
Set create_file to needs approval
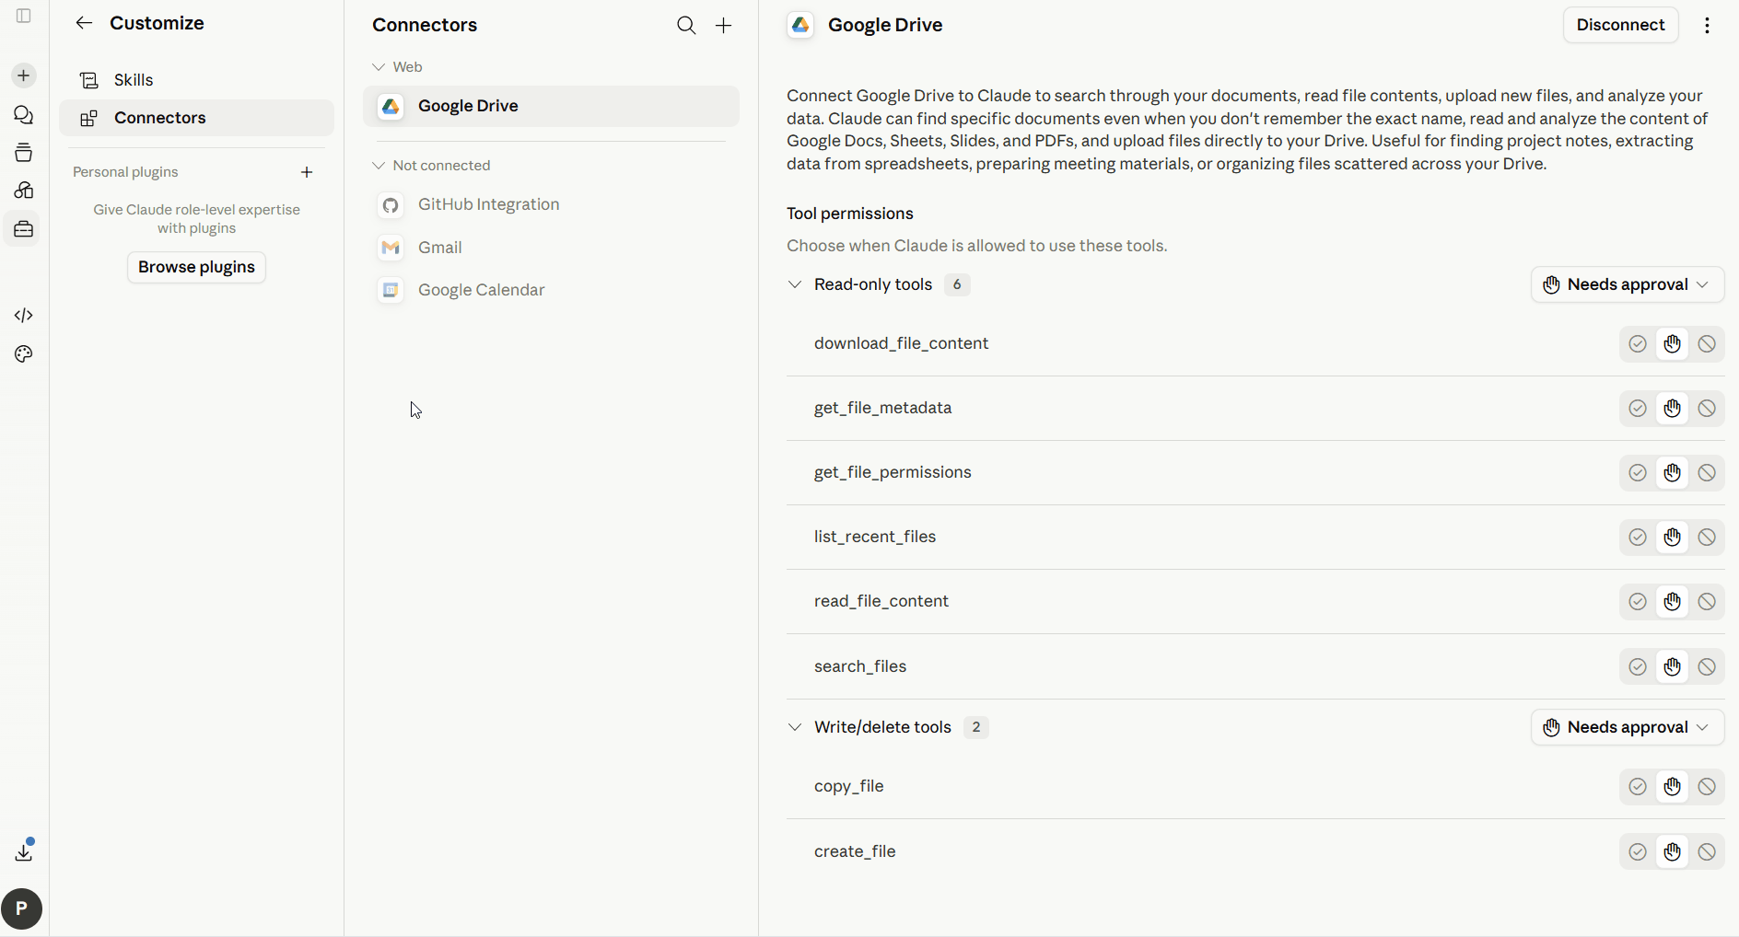coord(1673,852)
